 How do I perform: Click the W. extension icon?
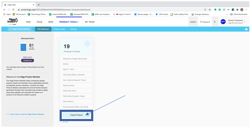pyautogui.click(x=228, y=10)
